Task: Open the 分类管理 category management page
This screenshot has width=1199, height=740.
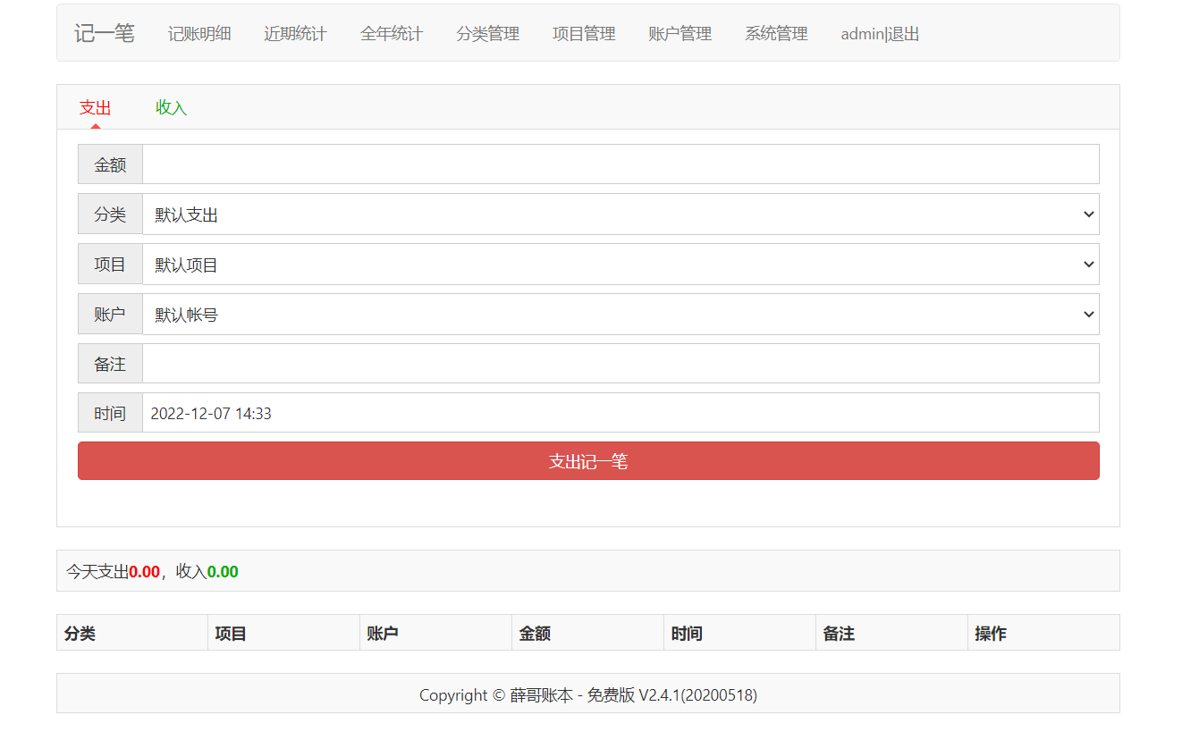Action: point(487,33)
